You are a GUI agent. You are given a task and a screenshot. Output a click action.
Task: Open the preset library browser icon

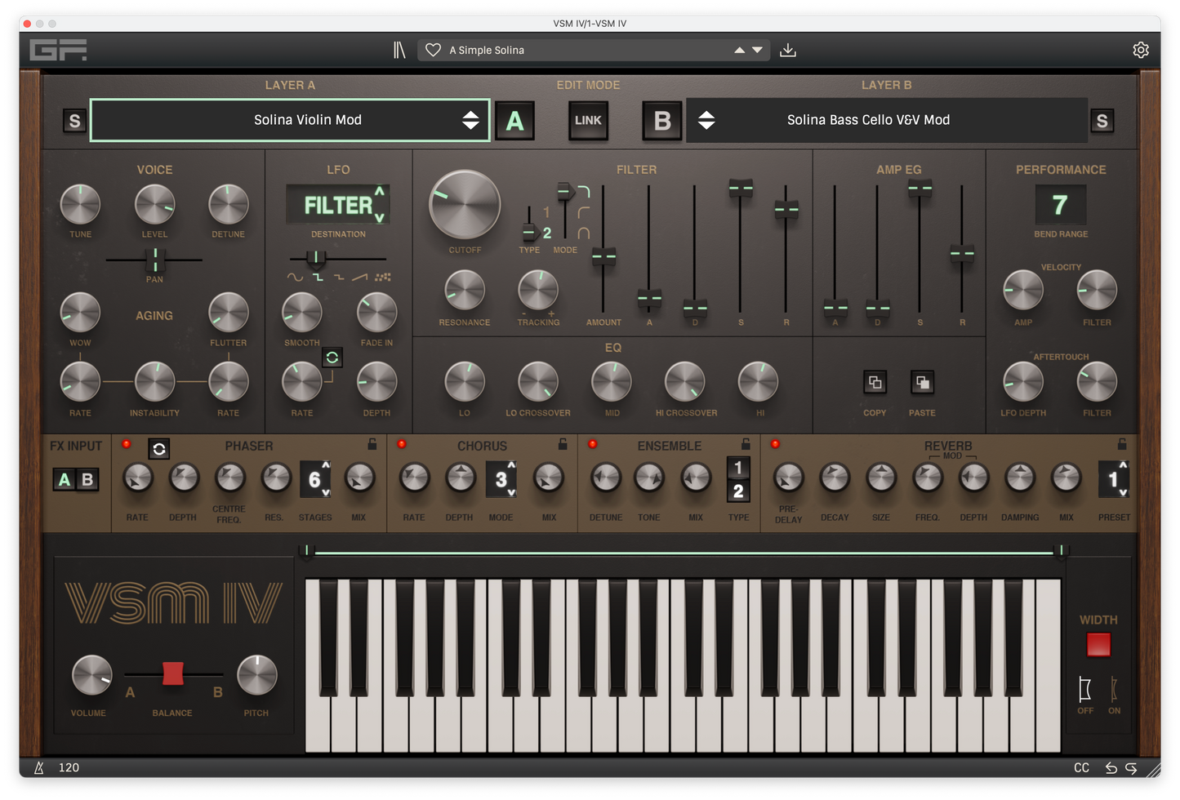[400, 50]
